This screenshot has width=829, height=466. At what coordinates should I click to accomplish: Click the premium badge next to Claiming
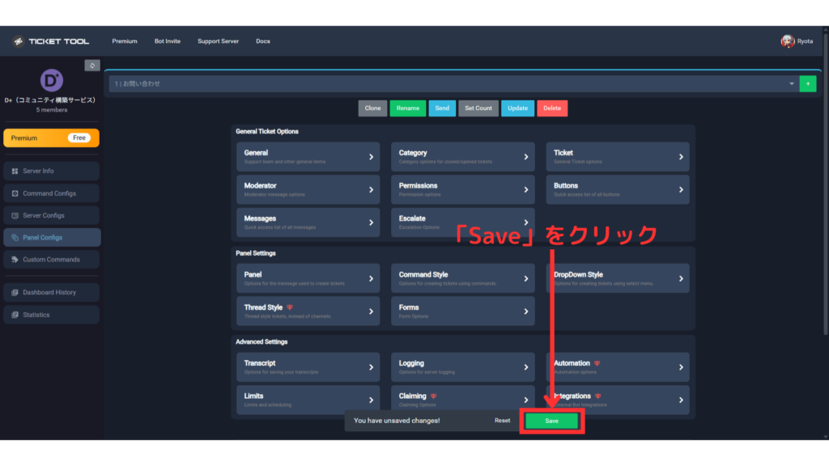[x=434, y=396]
